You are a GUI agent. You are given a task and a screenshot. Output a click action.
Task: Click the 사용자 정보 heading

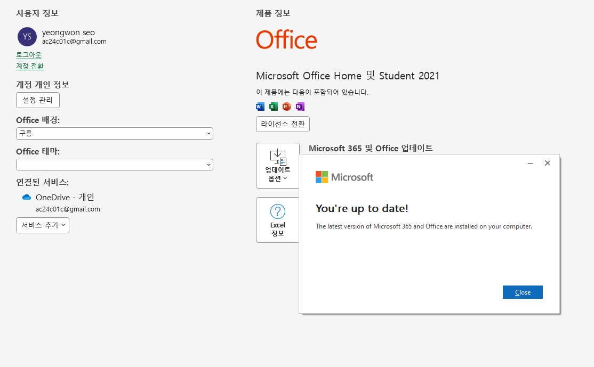37,13
